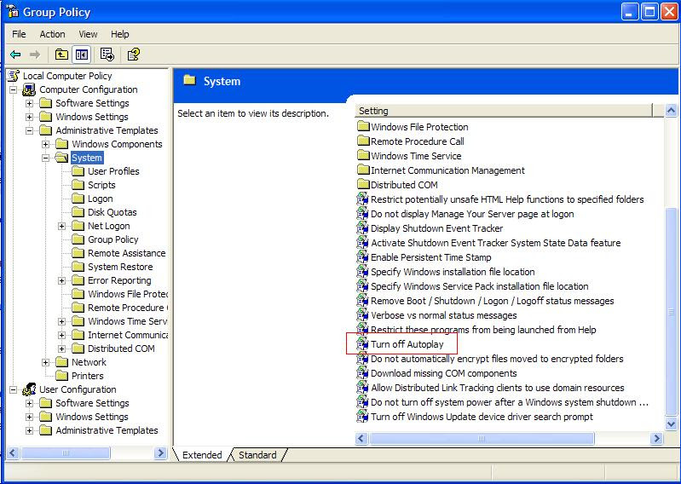Click the Turn off Windows Update driver search icon
This screenshot has width=681, height=484.
[362, 417]
